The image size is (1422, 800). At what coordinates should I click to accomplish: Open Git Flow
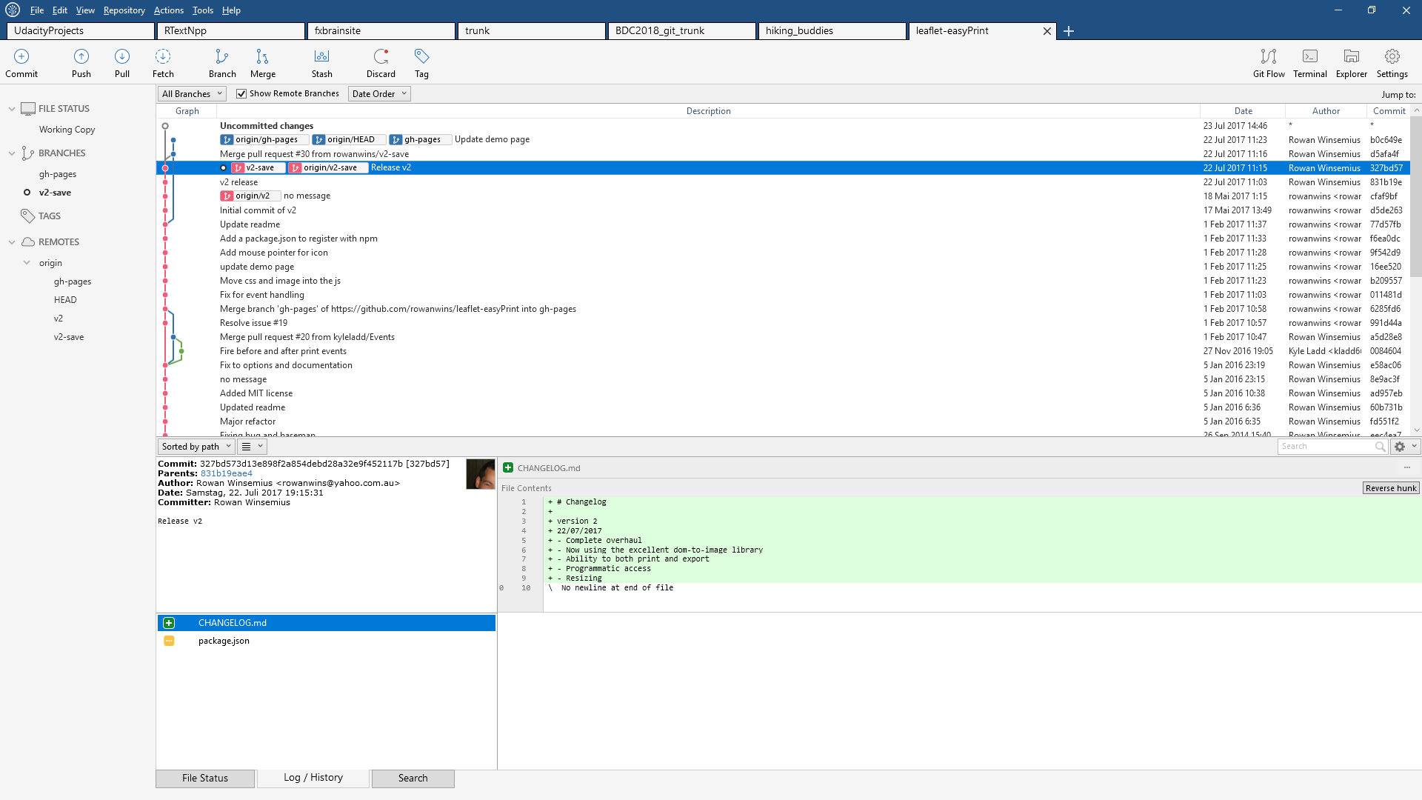tap(1268, 62)
